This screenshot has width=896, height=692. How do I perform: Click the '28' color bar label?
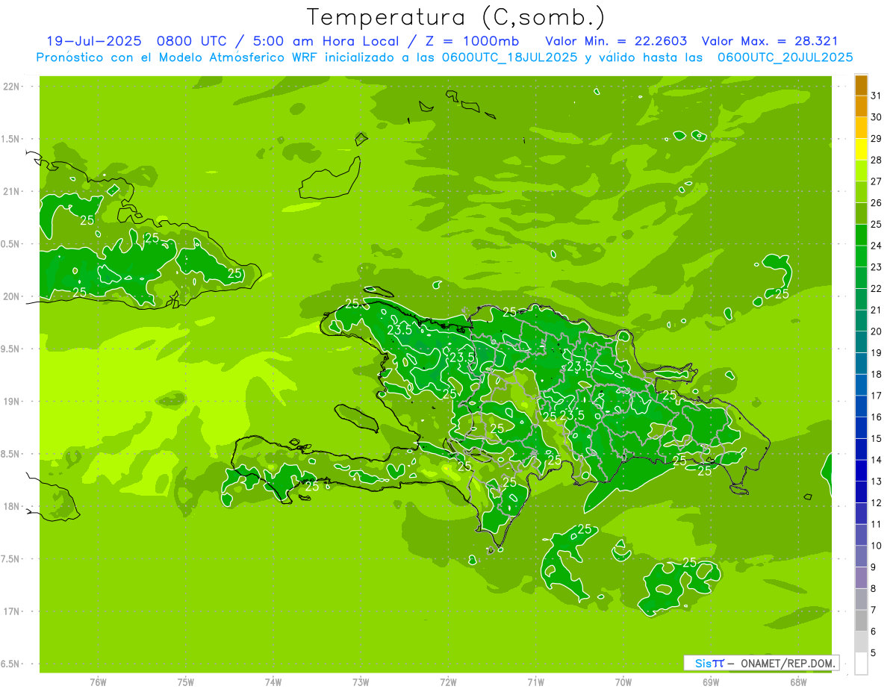pyautogui.click(x=876, y=160)
